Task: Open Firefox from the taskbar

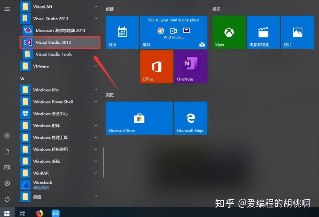Action: point(40,213)
